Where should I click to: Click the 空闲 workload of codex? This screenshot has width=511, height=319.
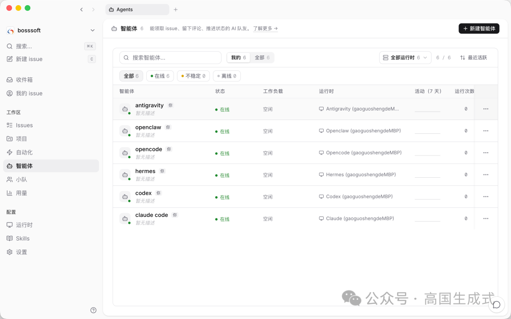point(267,197)
